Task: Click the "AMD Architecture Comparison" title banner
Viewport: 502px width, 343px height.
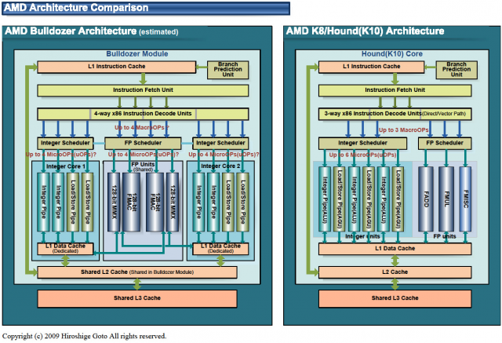Action: [x=146, y=8]
